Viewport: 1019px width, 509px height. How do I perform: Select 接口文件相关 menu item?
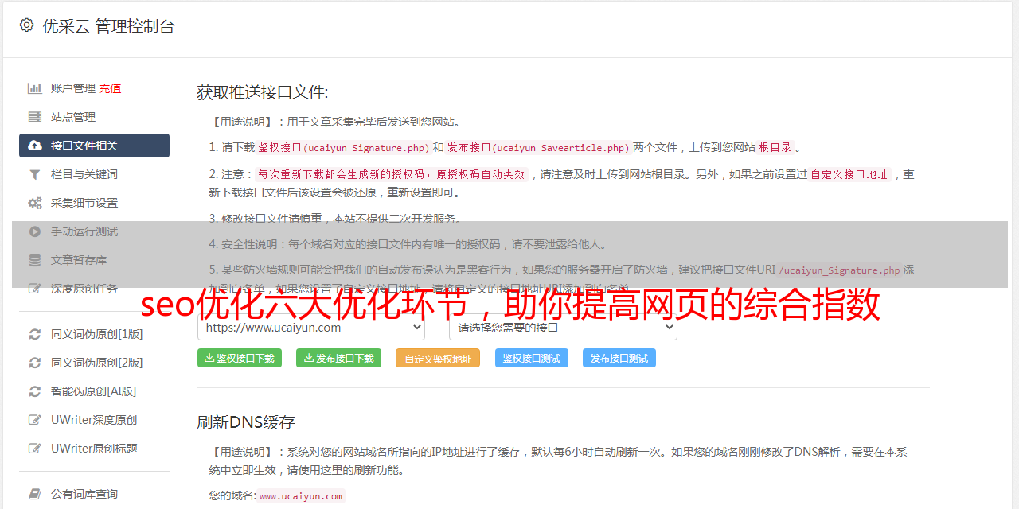[94, 146]
